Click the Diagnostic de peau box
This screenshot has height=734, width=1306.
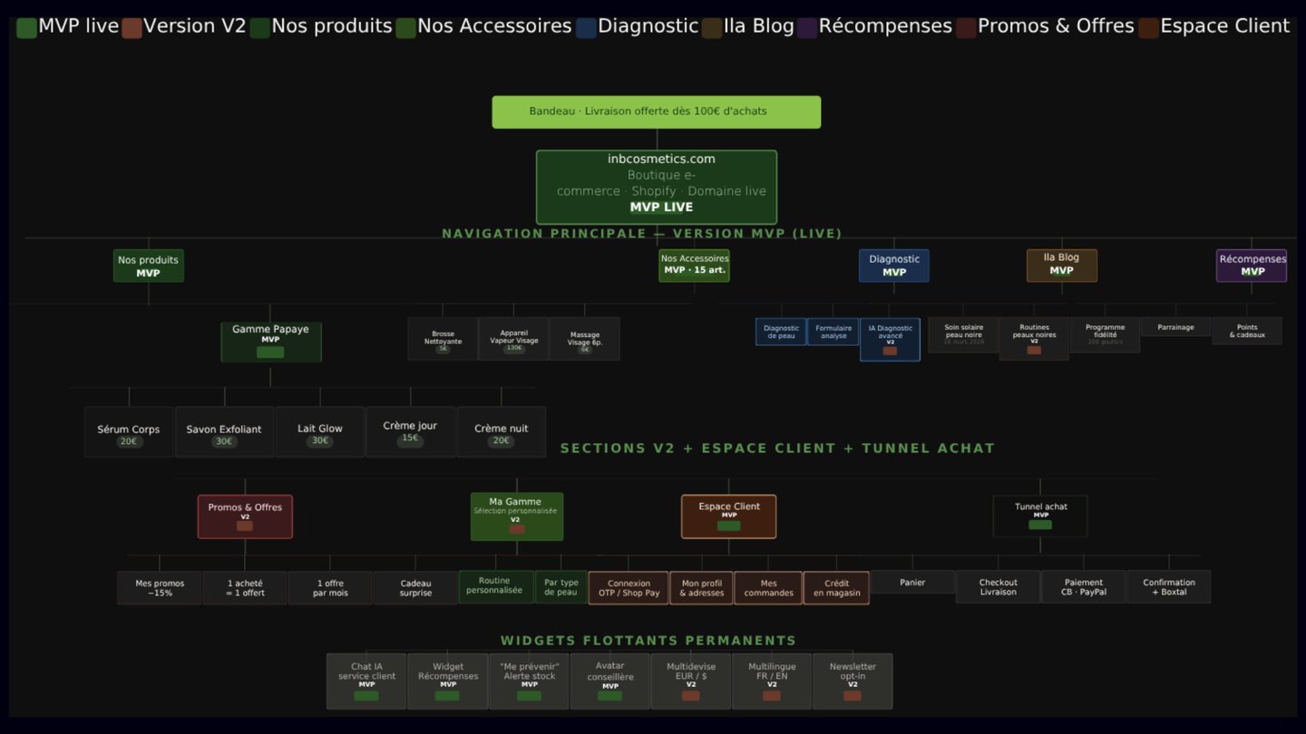(781, 332)
